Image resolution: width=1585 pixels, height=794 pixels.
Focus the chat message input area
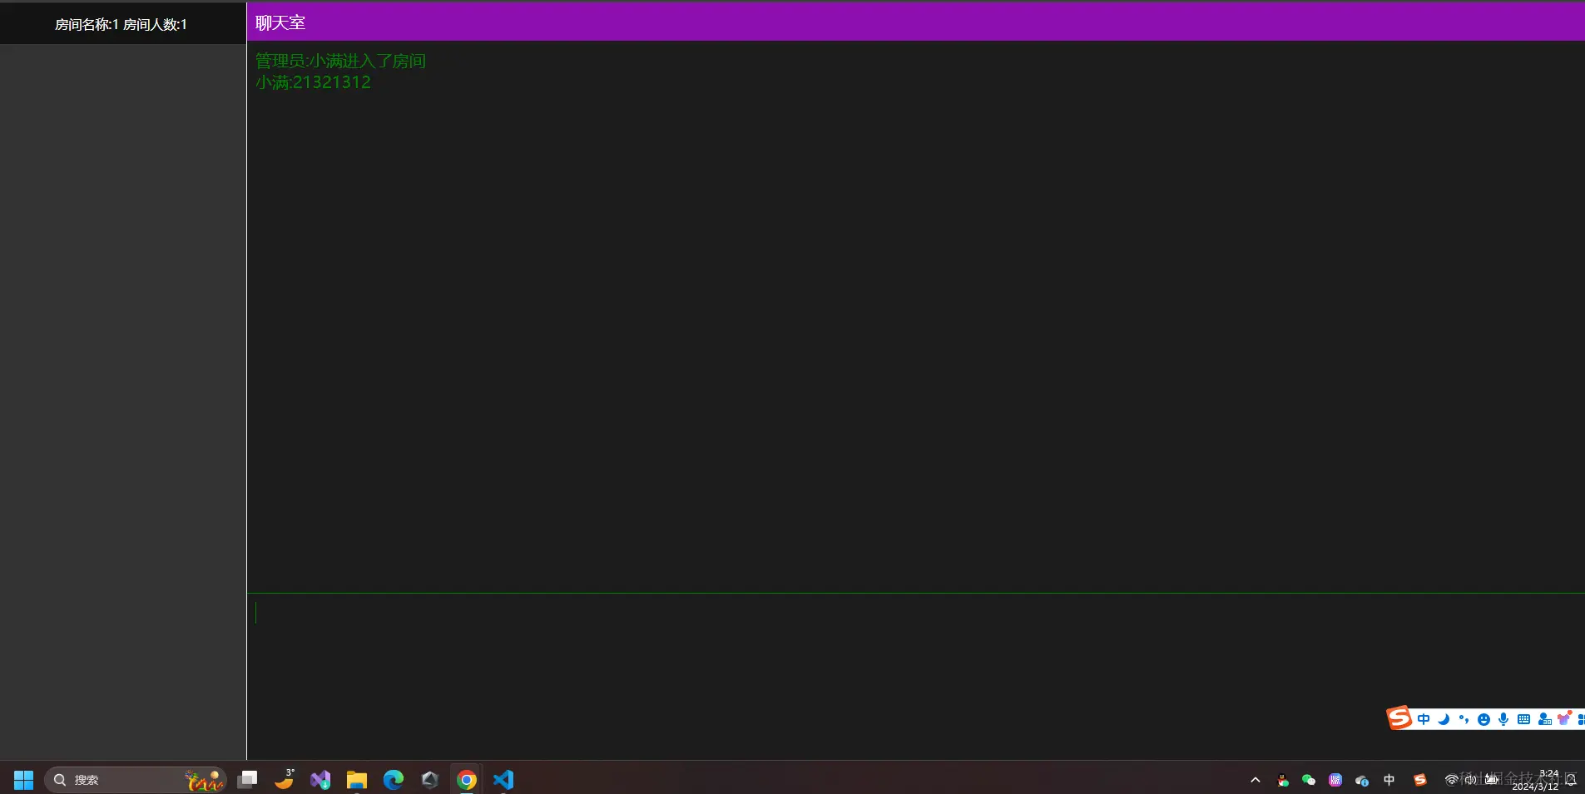point(916,676)
